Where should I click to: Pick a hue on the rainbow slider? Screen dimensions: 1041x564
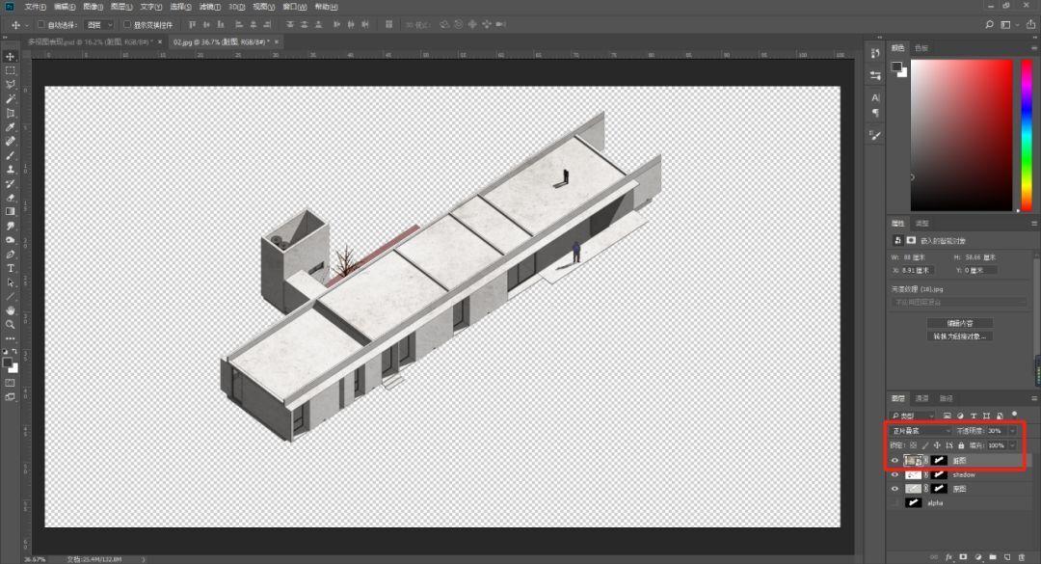point(1027,136)
